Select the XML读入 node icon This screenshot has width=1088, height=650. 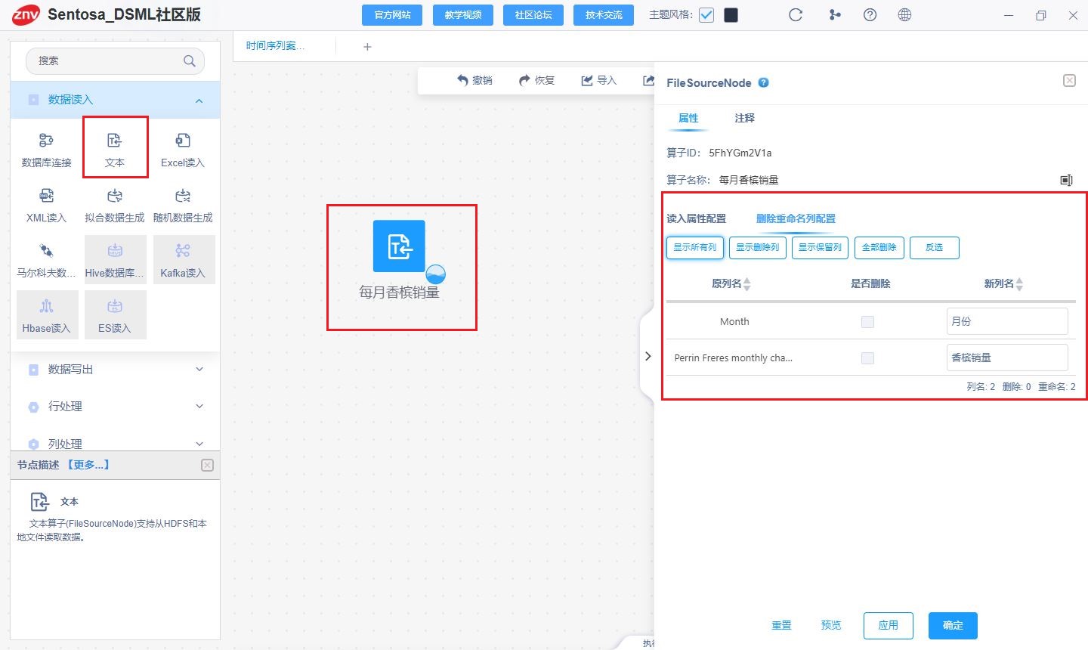(x=46, y=196)
